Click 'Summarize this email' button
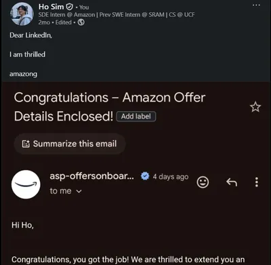This screenshot has width=271, height=265. pos(70,144)
